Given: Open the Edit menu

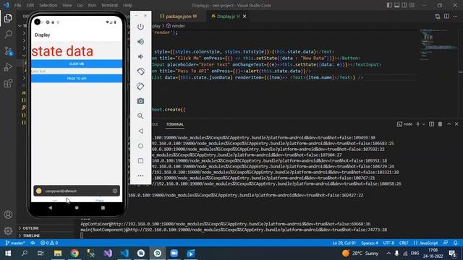Looking at the screenshot, I should point(30,5).
